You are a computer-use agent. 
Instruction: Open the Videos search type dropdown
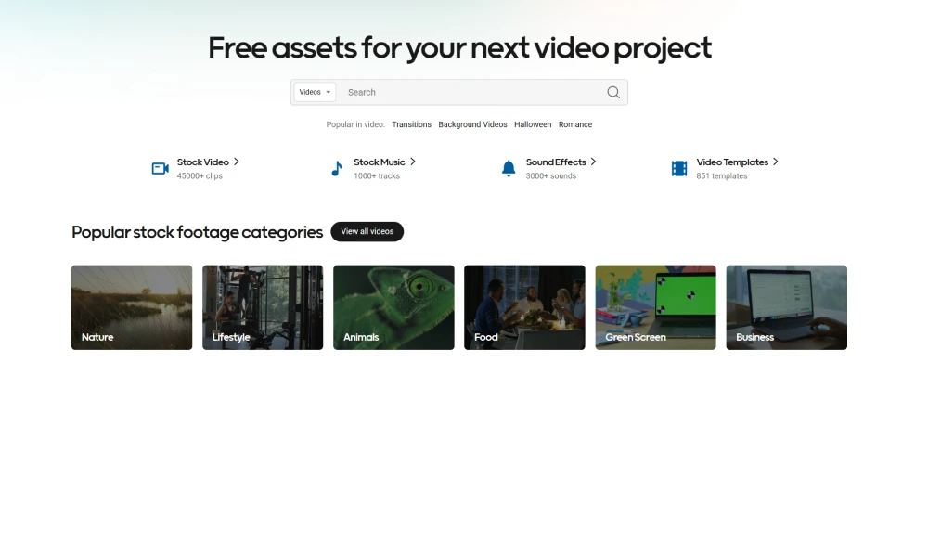pyautogui.click(x=315, y=92)
